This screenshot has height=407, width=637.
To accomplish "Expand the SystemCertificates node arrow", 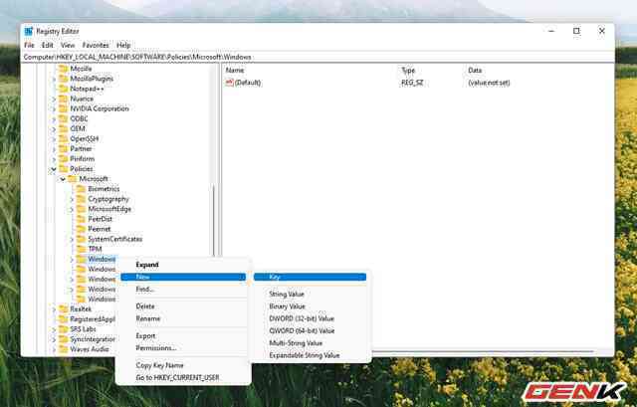I will tap(72, 239).
